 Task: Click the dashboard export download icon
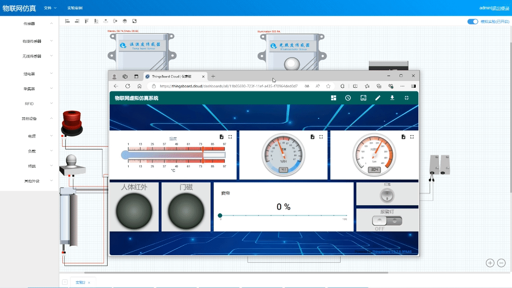tap(392, 98)
